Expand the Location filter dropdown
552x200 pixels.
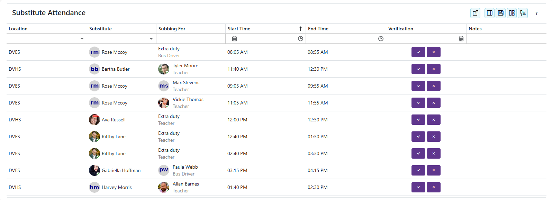click(82, 39)
